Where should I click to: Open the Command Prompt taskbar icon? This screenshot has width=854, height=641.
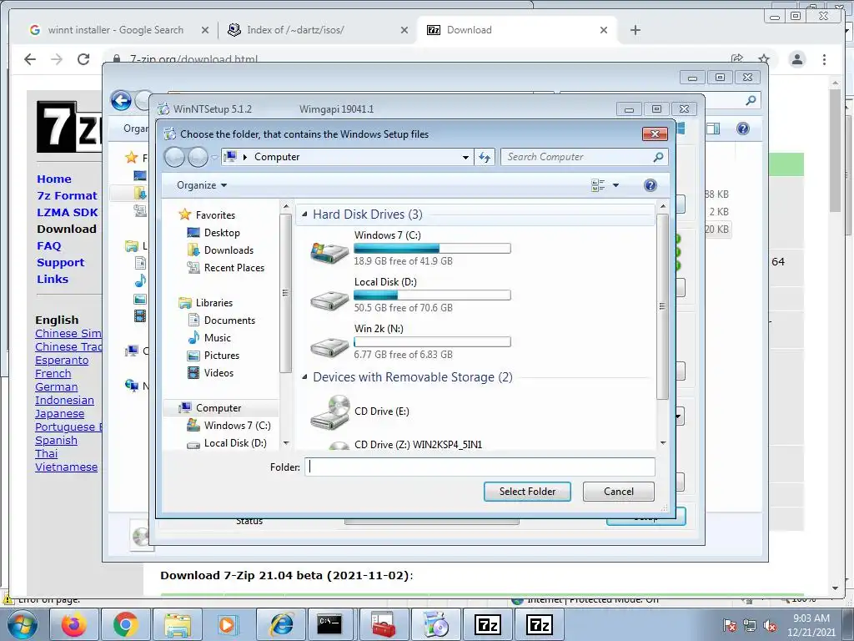tap(330, 624)
